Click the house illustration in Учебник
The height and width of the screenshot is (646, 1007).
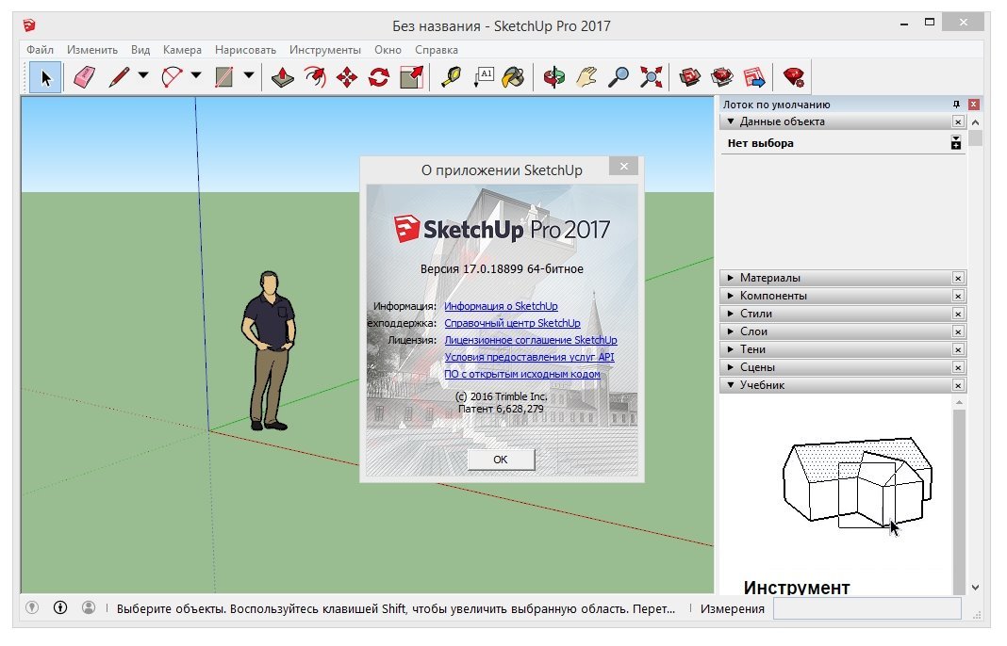(x=857, y=482)
